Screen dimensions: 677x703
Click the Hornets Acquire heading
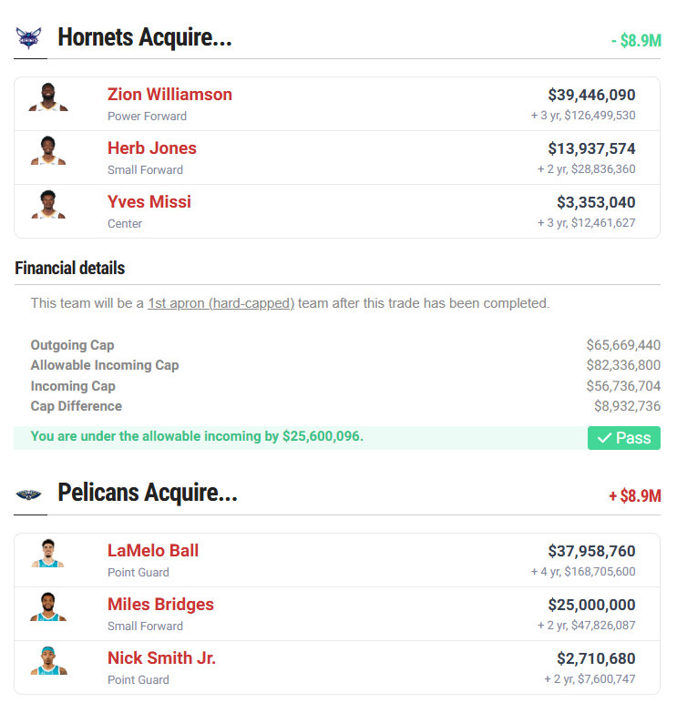(x=145, y=38)
